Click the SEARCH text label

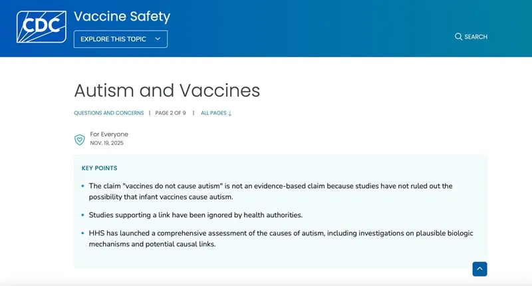coord(475,37)
